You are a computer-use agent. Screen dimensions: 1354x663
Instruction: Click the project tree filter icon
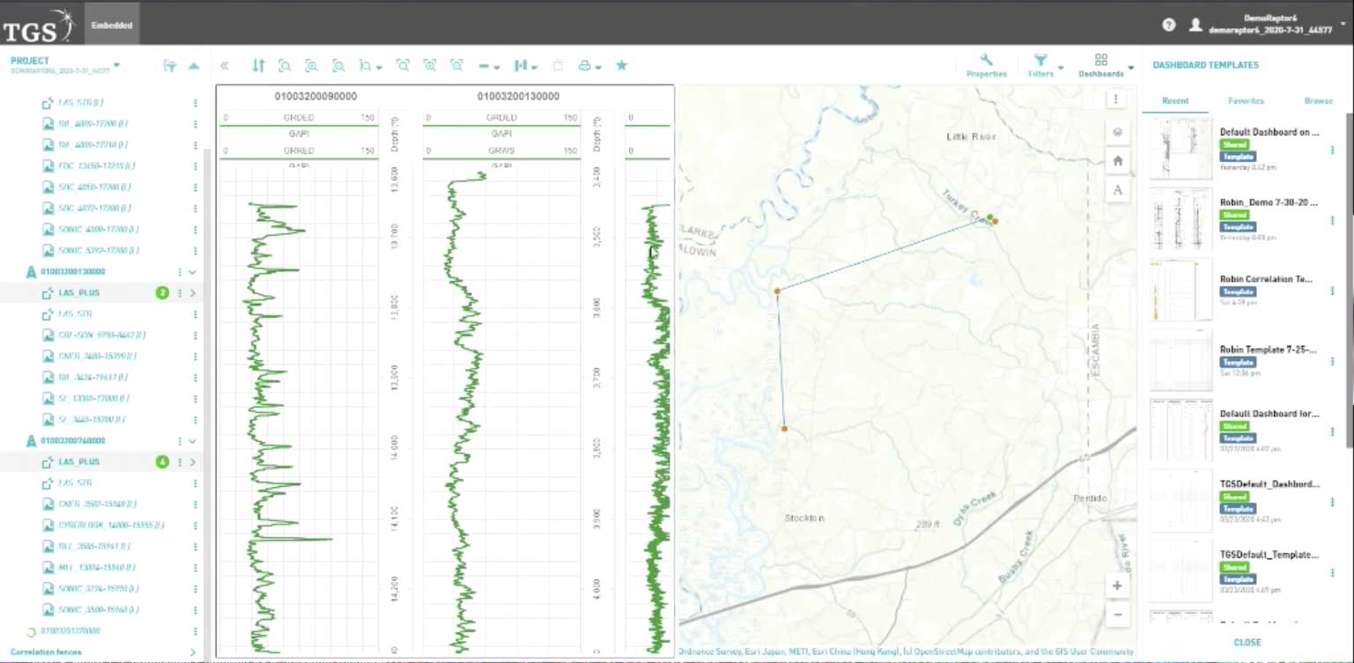pos(170,66)
